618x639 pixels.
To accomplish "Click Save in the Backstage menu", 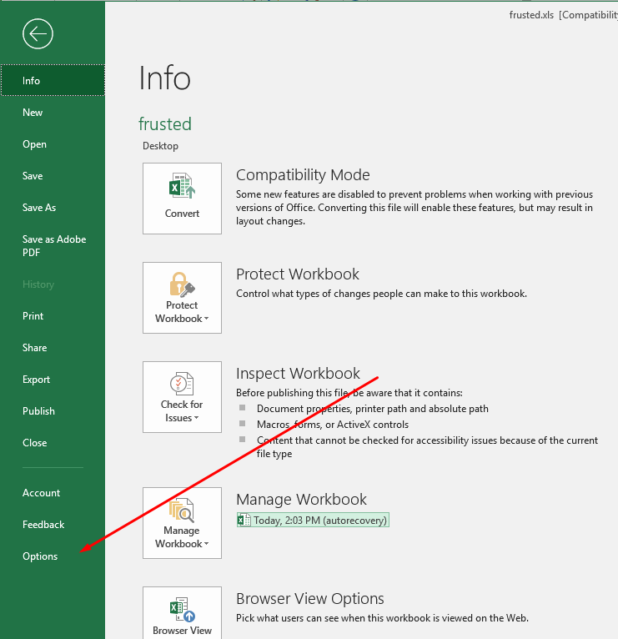I will coord(53,176).
